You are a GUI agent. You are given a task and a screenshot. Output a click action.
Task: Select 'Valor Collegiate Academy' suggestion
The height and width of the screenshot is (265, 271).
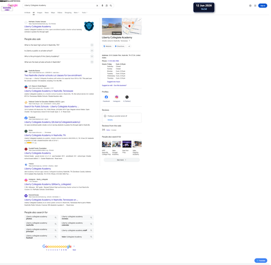tap(77, 237)
